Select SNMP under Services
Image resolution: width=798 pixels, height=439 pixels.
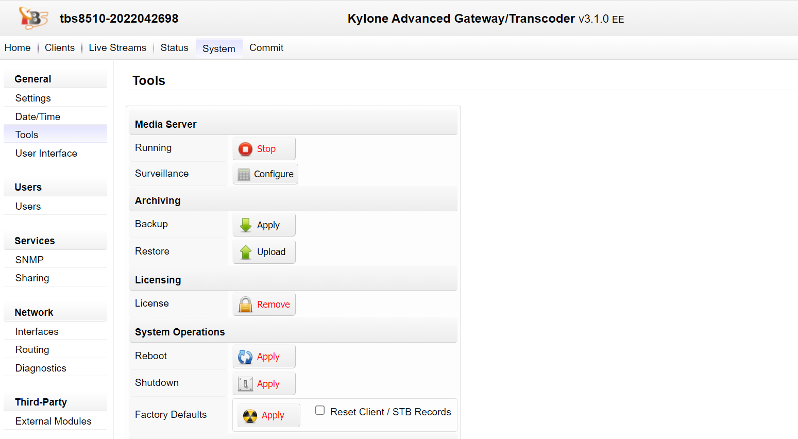(29, 260)
